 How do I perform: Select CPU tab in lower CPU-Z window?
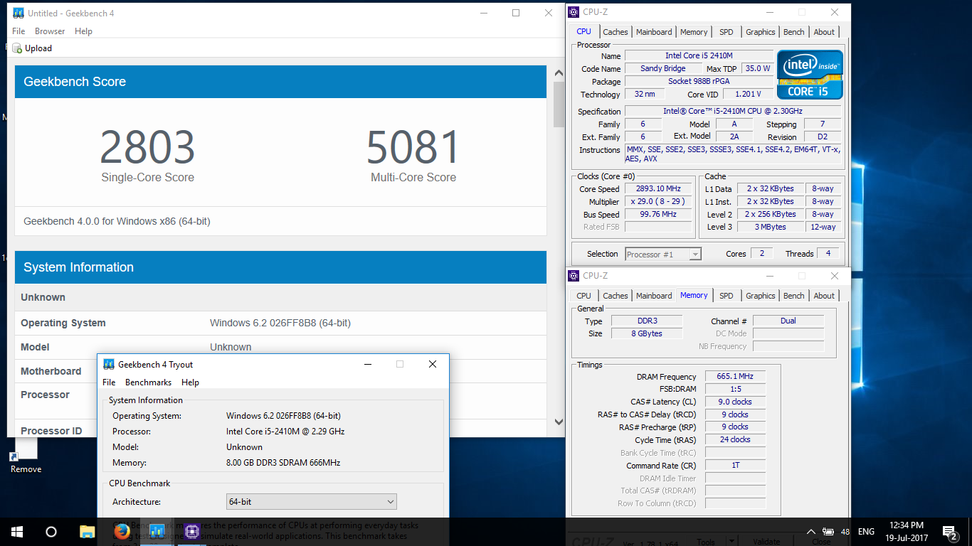[x=583, y=296]
